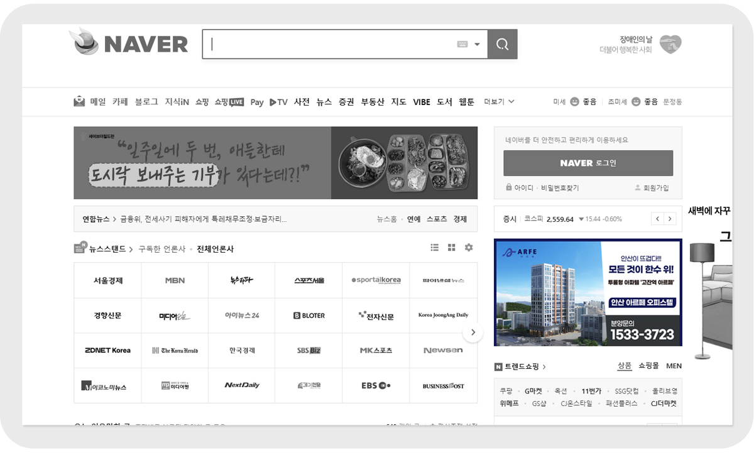
Task: Open the 연예 news link
Action: [x=413, y=219]
